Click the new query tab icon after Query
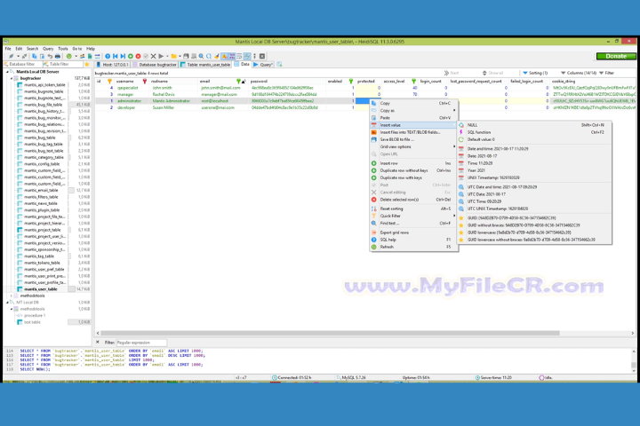The width and height of the screenshot is (640, 426). coord(280,65)
